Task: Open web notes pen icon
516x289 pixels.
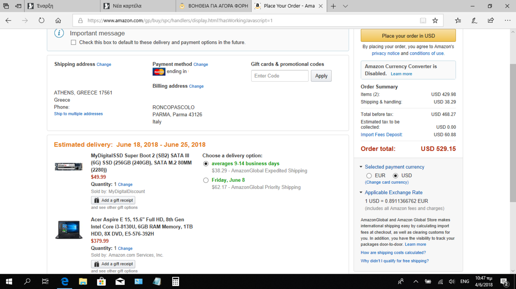Action: 474,20
